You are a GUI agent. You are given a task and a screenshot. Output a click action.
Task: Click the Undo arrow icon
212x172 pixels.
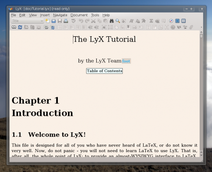tap(81, 21)
